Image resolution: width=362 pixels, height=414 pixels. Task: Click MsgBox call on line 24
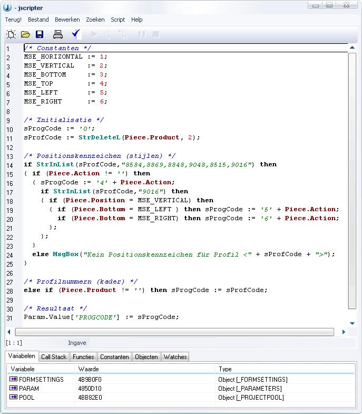pos(65,255)
